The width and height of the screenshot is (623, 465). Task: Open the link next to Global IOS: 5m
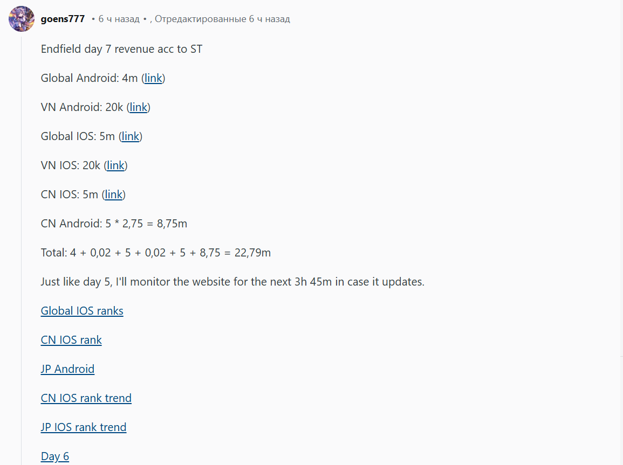pos(131,136)
